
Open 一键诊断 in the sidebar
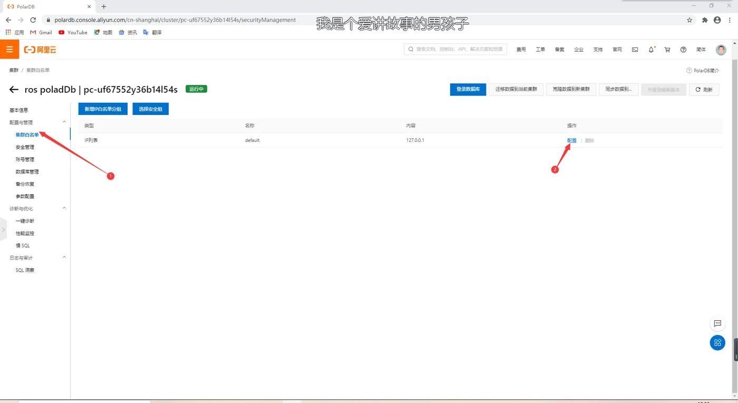(x=25, y=221)
